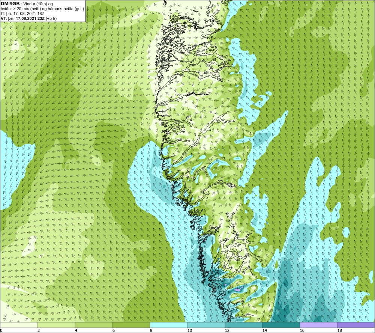Screen dimensions: 375x333
Task: Click the '2' label on the color scale
Action: pyautogui.click(x=39, y=331)
